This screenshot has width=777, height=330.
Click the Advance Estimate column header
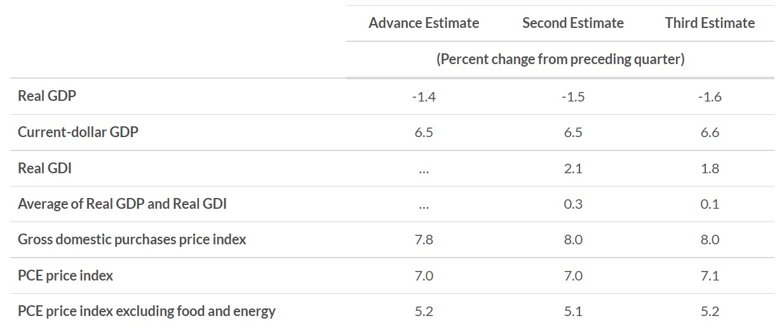point(424,23)
